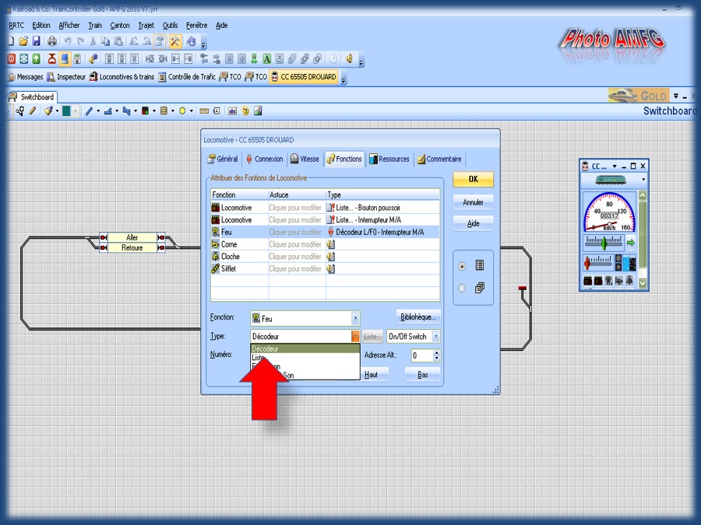Select the Sifflet function row
The height and width of the screenshot is (525, 701).
pyautogui.click(x=325, y=269)
